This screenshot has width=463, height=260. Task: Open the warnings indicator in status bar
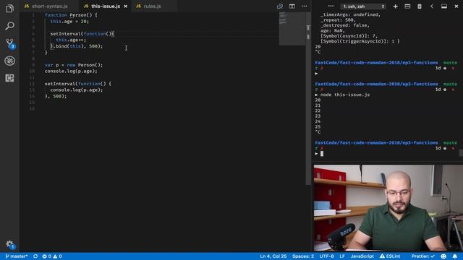tap(58, 256)
